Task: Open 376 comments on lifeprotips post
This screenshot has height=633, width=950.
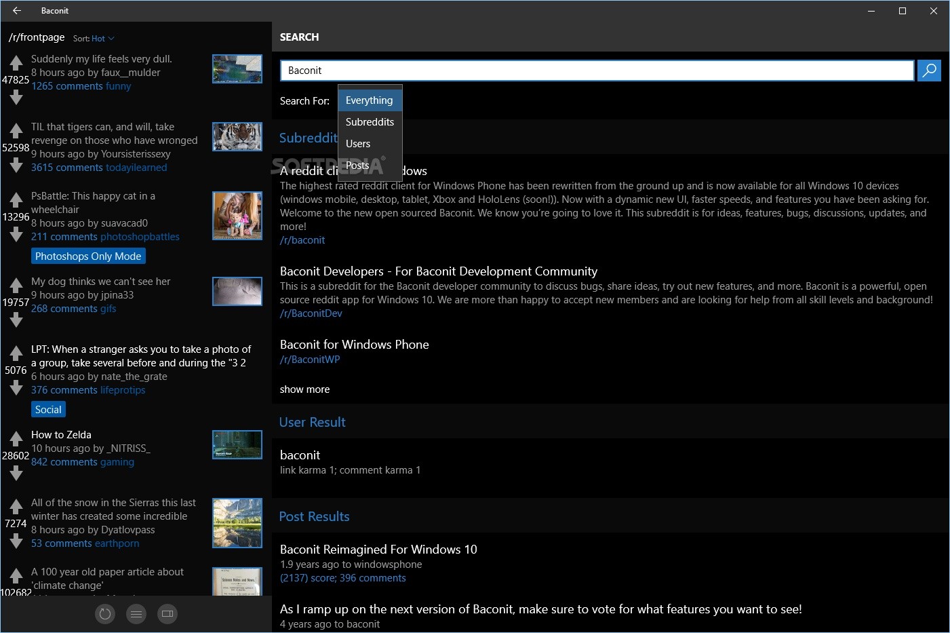Action: tap(64, 390)
